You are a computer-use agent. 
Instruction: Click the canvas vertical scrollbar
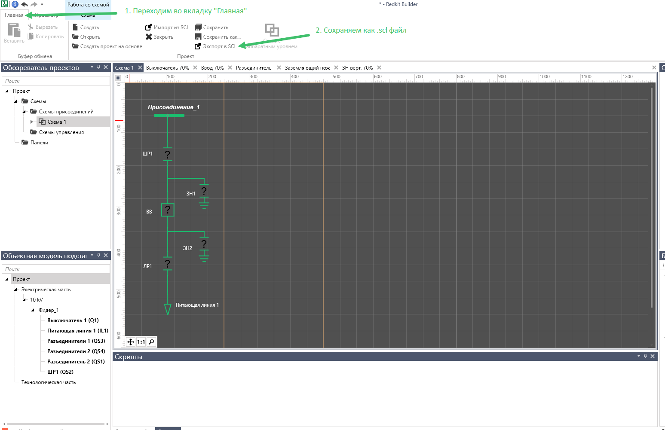pyautogui.click(x=652, y=198)
